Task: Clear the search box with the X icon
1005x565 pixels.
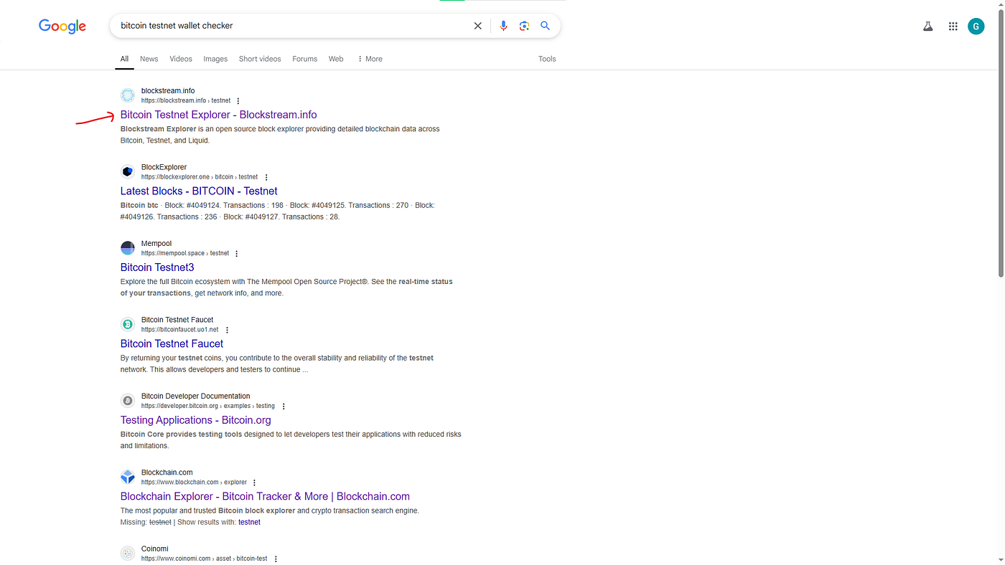Action: pyautogui.click(x=478, y=26)
